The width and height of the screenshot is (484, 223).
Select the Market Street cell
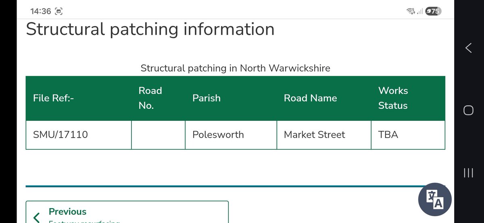pyautogui.click(x=324, y=135)
